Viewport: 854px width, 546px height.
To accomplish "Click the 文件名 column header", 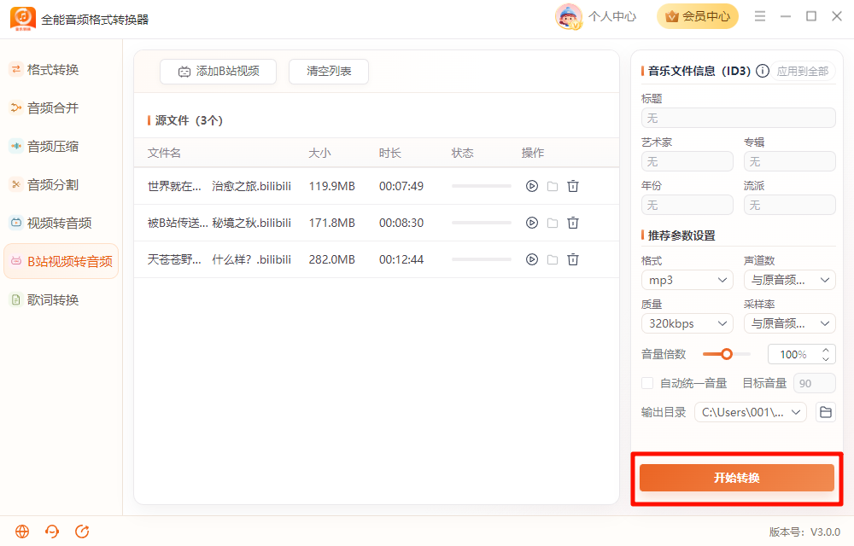I will tap(164, 153).
